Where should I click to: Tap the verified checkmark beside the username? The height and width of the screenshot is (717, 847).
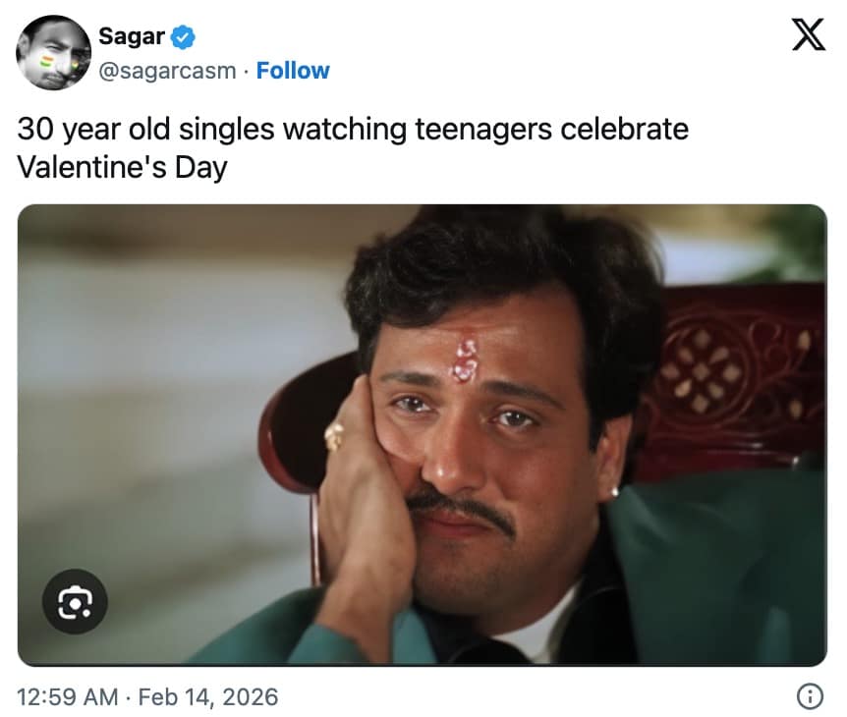point(182,35)
